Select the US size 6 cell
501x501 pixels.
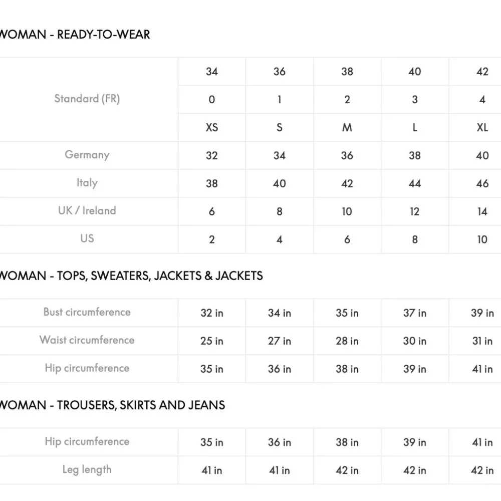click(347, 239)
